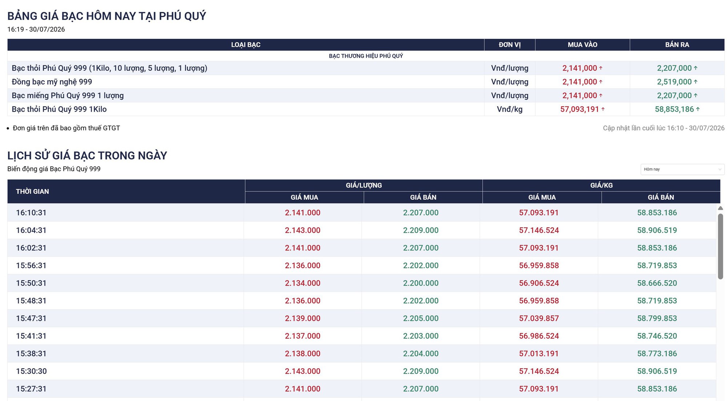Click the green arrow beside 58,853,186
727x401 pixels.
(698, 109)
